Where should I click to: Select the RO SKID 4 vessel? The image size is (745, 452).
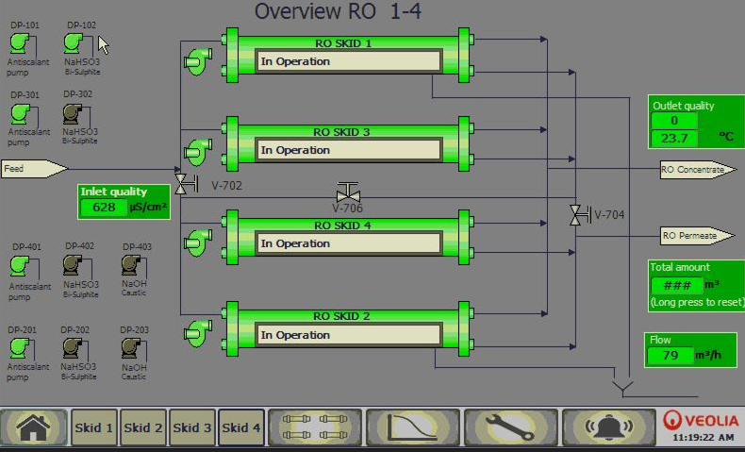(x=347, y=237)
